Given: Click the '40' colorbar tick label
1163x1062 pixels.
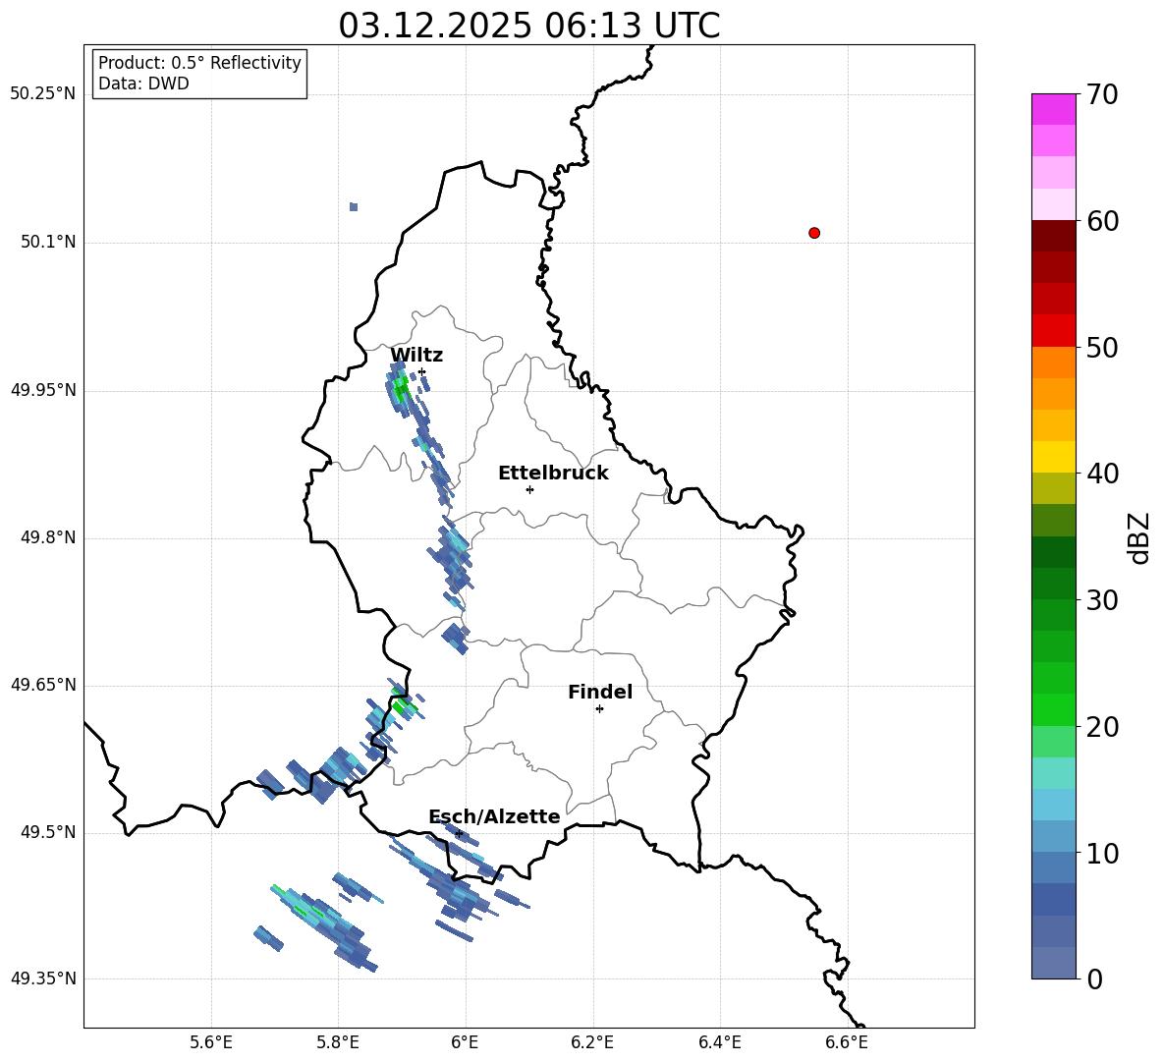Looking at the screenshot, I should click(x=1102, y=474).
